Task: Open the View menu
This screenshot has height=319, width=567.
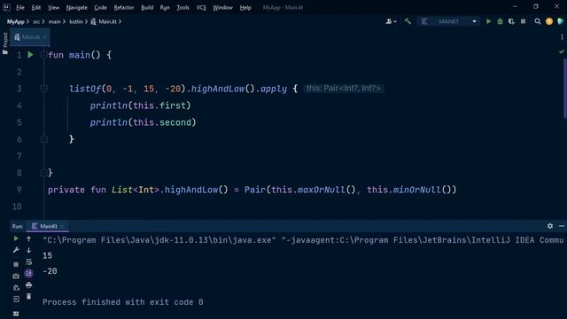Action: (x=53, y=7)
